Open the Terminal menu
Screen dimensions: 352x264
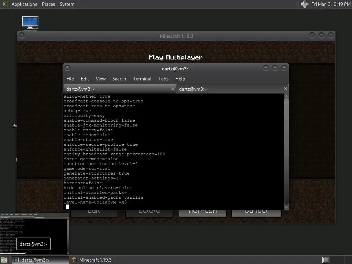(x=142, y=79)
